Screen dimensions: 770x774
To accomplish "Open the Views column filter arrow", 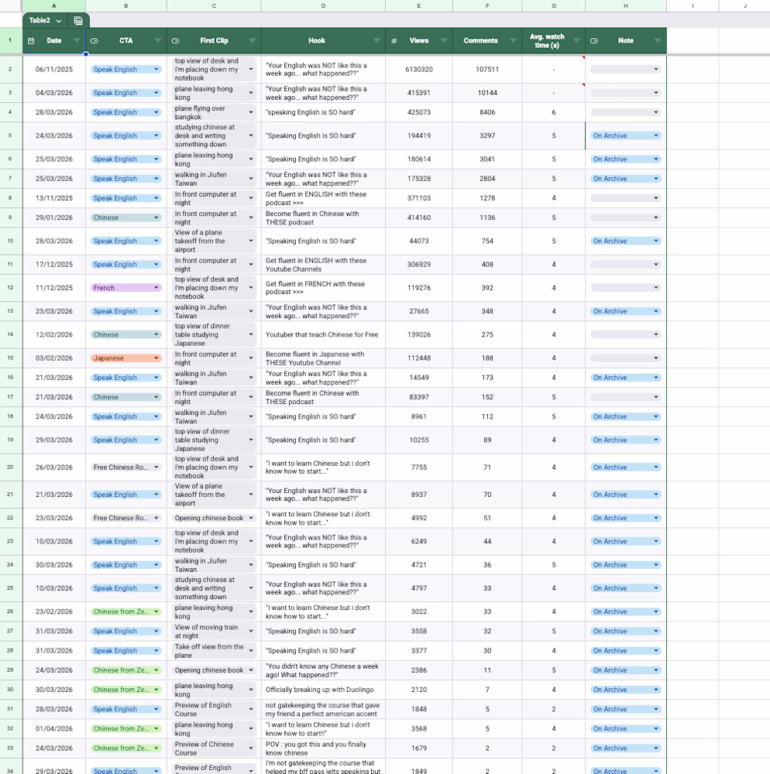I will click(x=444, y=40).
